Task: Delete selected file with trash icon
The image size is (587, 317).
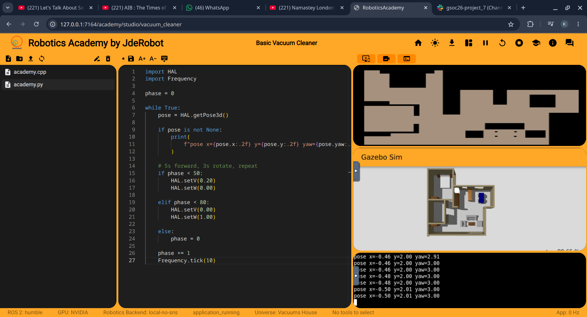Action: pyautogui.click(x=108, y=59)
